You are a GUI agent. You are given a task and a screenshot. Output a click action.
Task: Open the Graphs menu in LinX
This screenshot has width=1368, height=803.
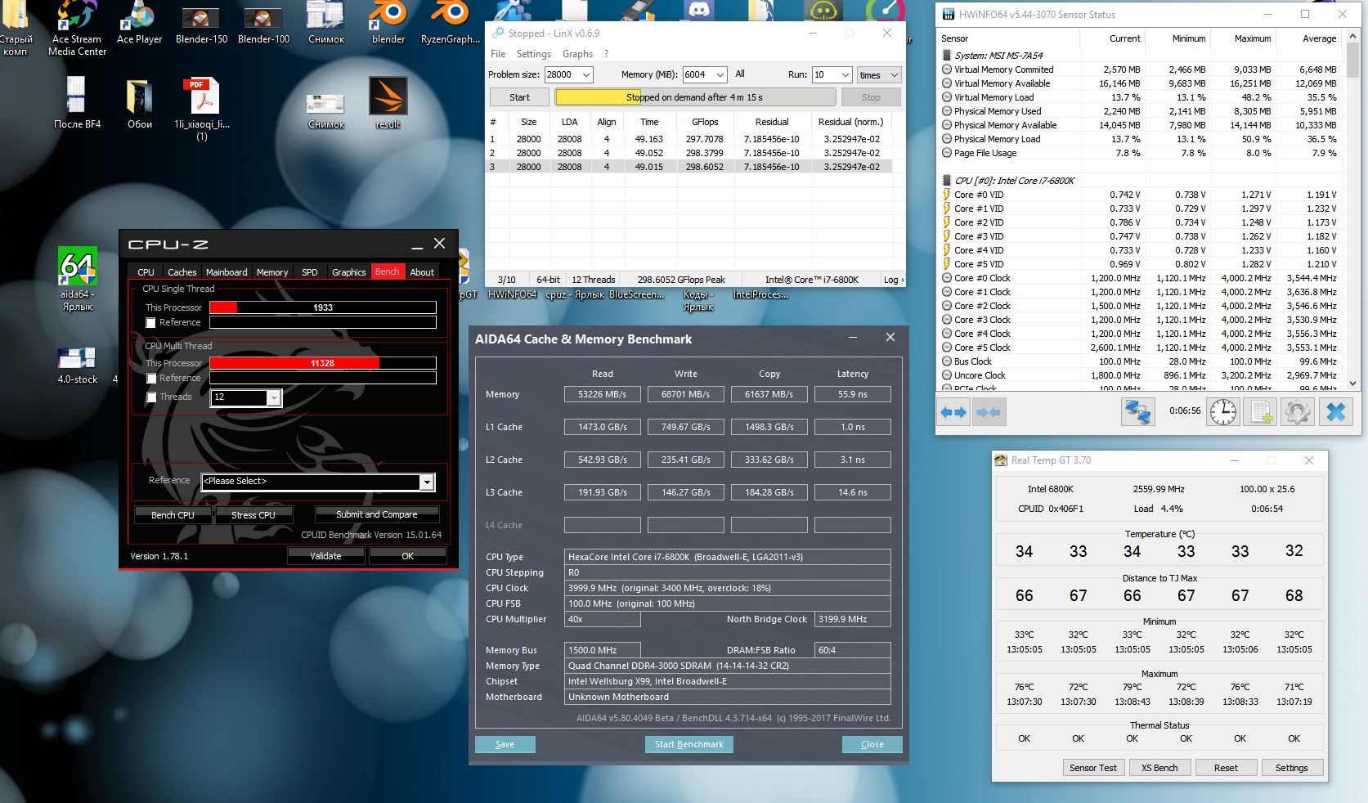(x=577, y=54)
